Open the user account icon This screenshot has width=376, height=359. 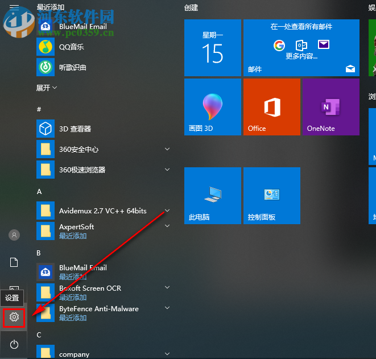(x=14, y=235)
